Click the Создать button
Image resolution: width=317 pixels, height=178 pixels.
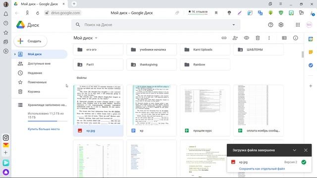click(x=31, y=41)
